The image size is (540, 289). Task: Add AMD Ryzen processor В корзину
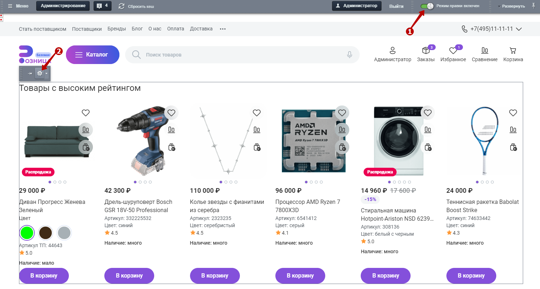pos(300,276)
